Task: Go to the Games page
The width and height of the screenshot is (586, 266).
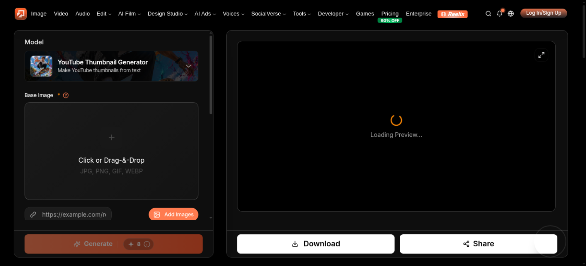Action: pos(365,14)
